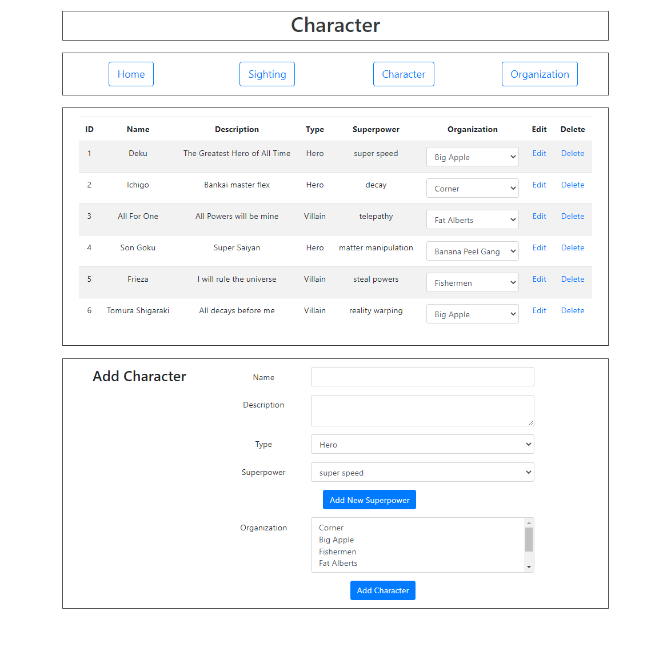Viewport: 671px width, 655px height.
Task: Edit the Son Goku entry
Action: [539, 247]
